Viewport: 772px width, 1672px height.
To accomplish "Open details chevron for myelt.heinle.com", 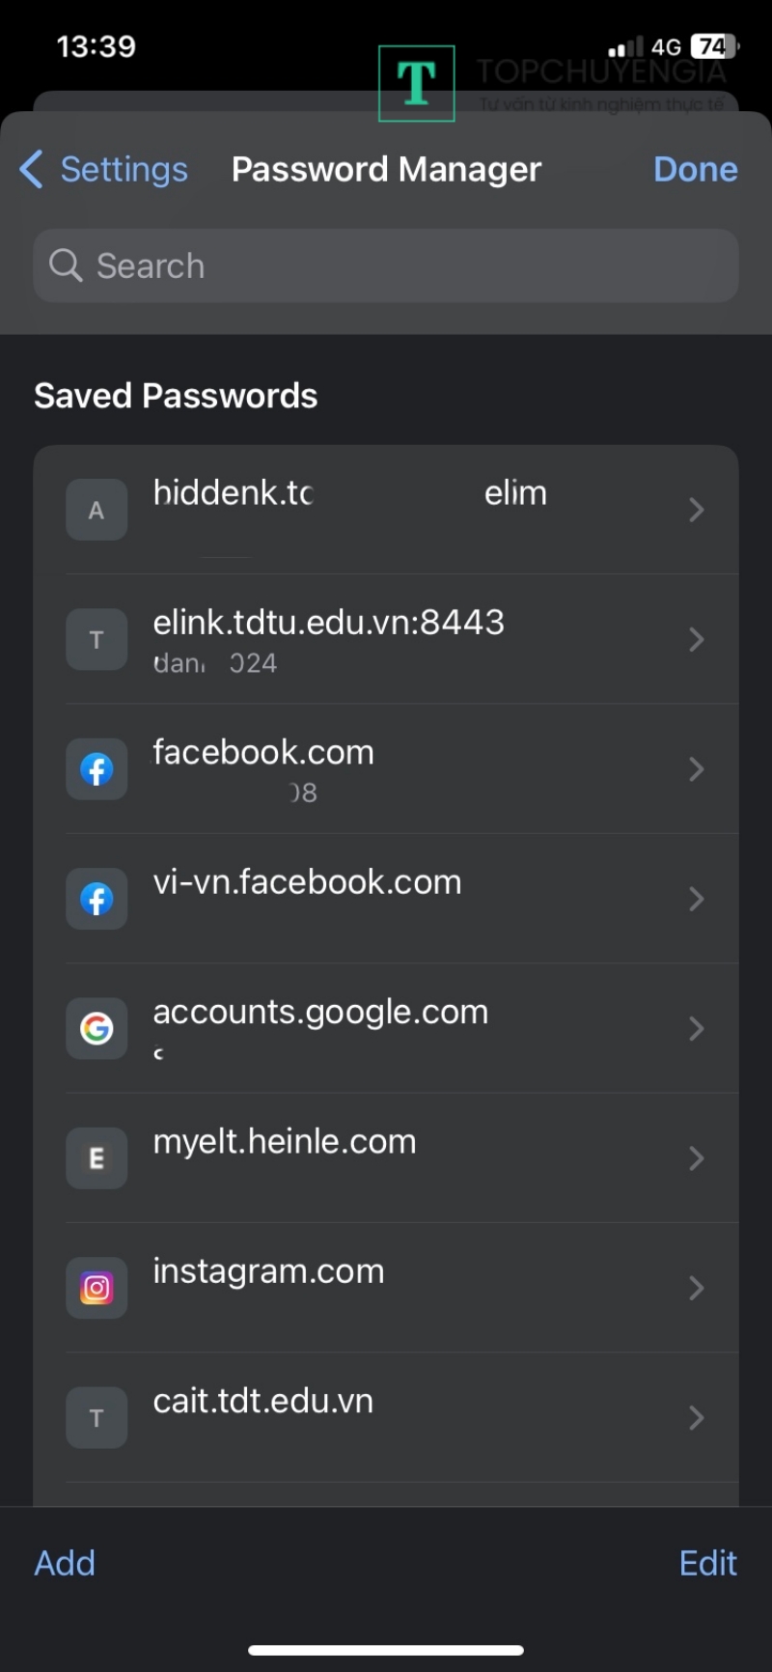I will (x=696, y=1158).
